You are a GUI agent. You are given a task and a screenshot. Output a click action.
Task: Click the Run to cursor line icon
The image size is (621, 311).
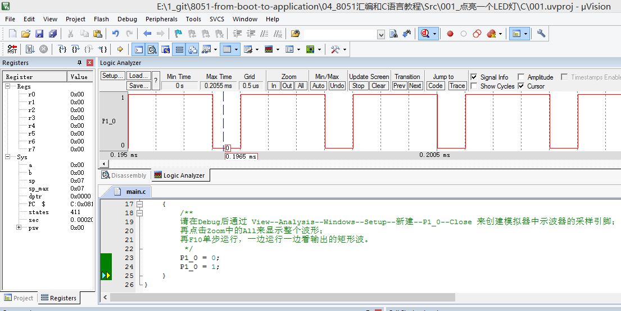[x=103, y=49]
